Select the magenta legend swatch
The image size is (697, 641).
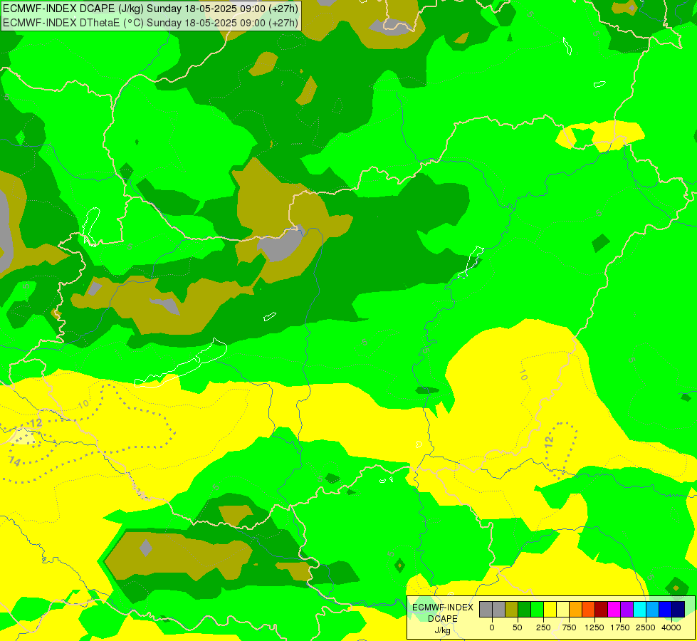(614, 610)
